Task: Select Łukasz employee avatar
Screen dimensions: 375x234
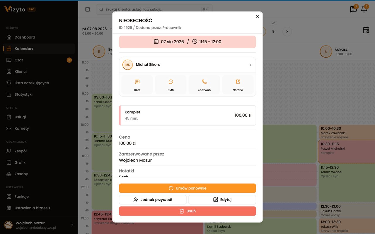Action: (326, 51)
